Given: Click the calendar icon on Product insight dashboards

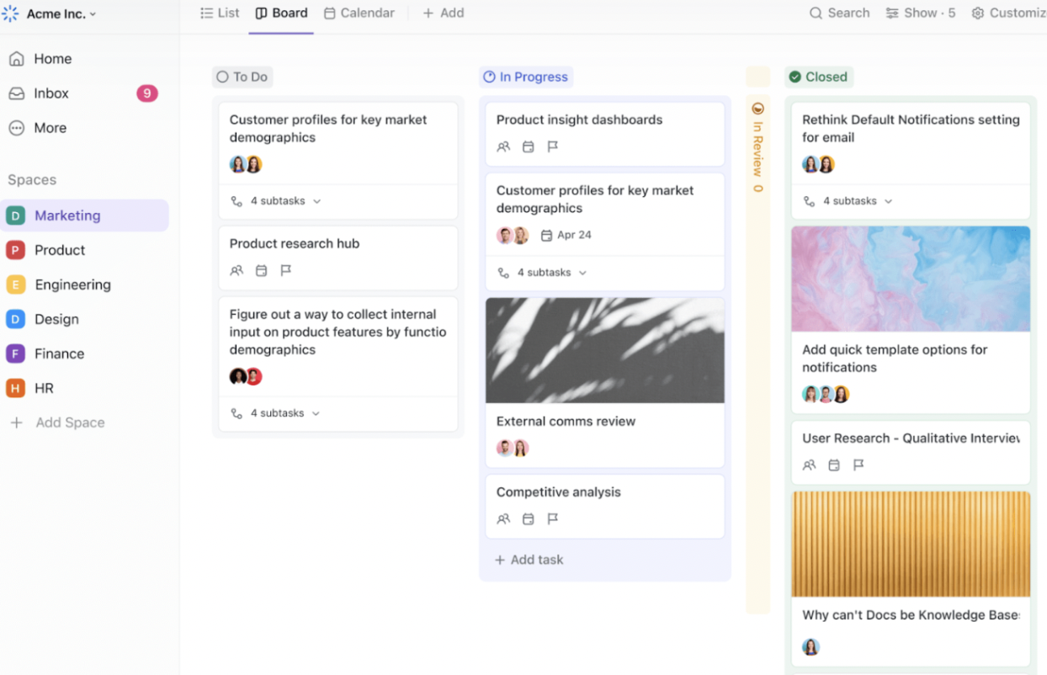Looking at the screenshot, I should [528, 147].
